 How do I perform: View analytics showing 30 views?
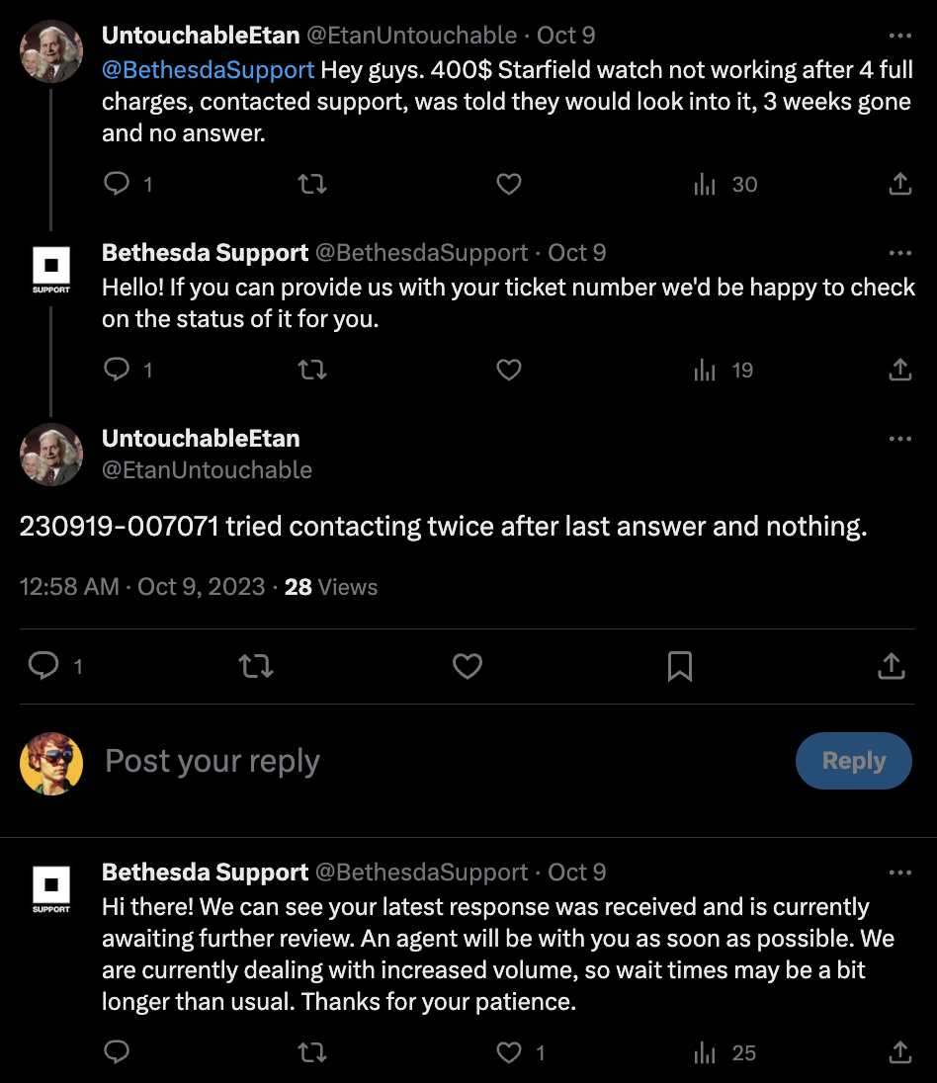725,185
